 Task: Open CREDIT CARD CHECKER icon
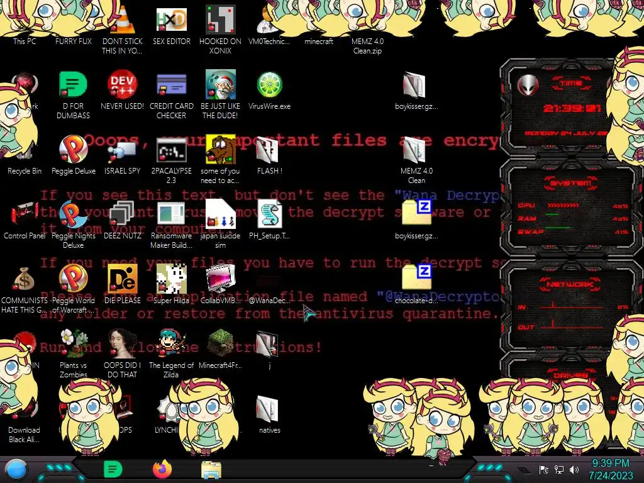172,84
